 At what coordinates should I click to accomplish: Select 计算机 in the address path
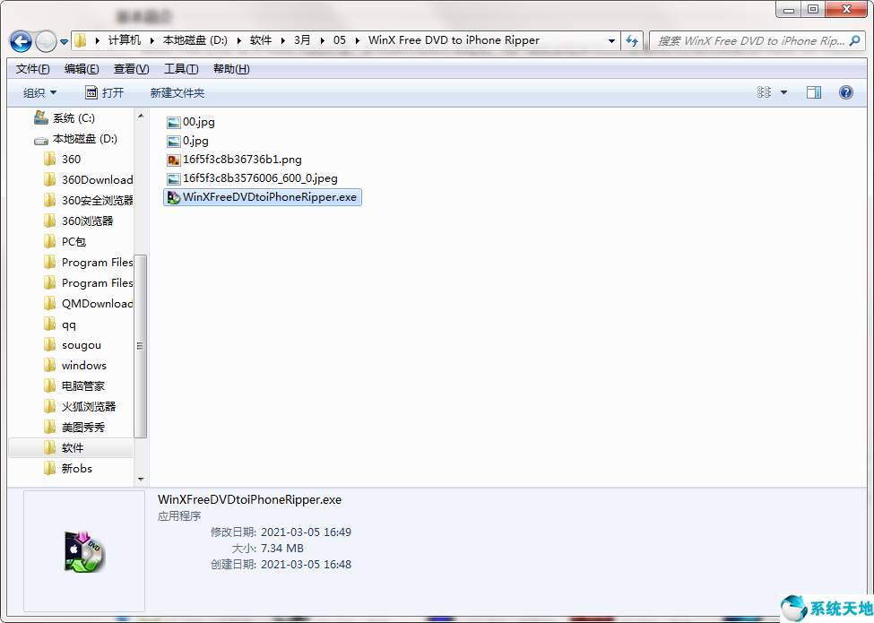(x=125, y=40)
